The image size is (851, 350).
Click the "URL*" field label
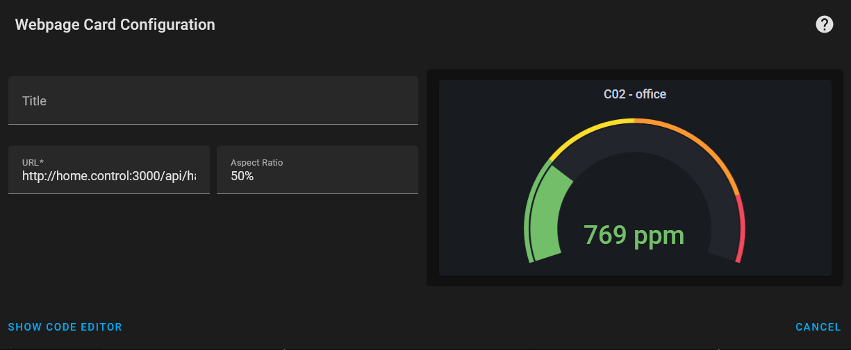33,163
